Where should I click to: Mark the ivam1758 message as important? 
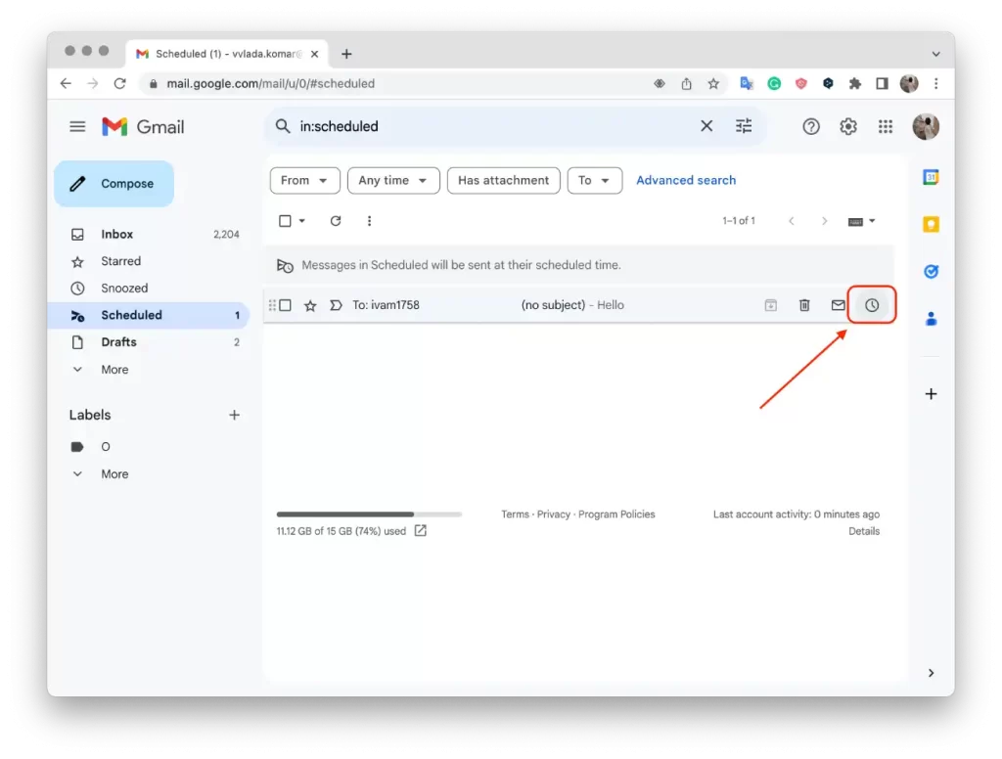point(336,305)
